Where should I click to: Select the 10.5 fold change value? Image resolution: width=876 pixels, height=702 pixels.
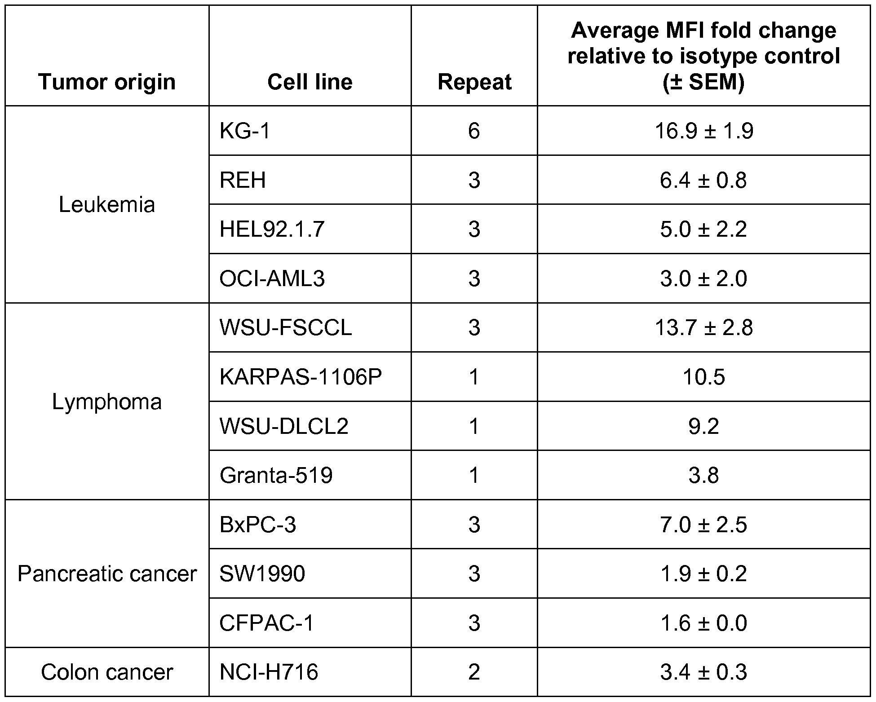[703, 377]
